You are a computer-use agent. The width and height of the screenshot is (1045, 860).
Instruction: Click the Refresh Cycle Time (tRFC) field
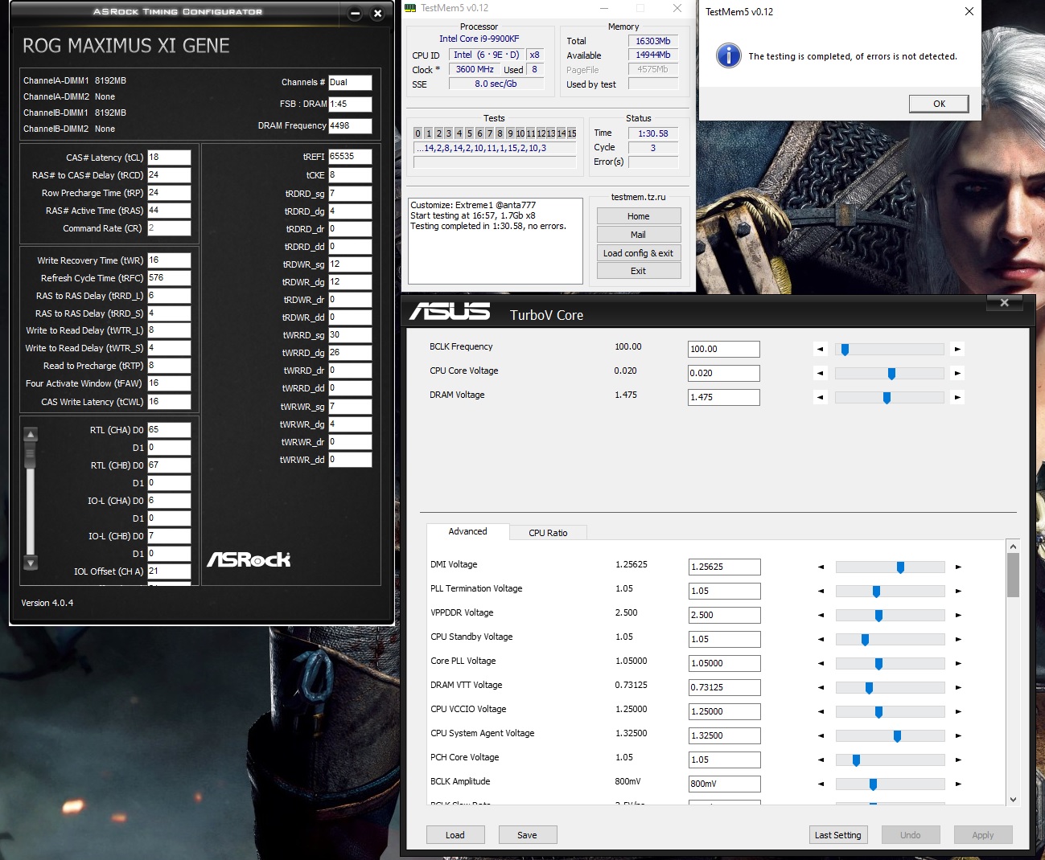coord(169,278)
